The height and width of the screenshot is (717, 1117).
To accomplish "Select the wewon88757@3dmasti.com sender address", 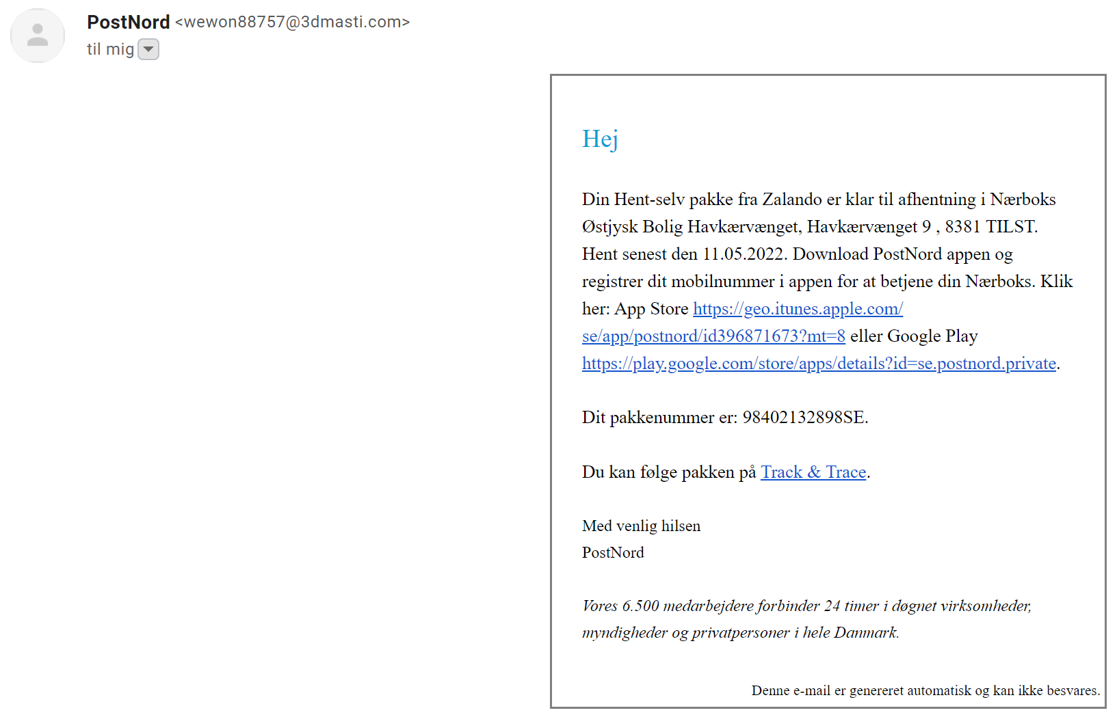I will point(293,22).
